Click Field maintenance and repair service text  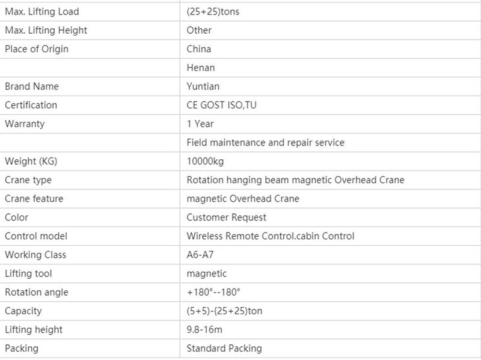point(266,142)
